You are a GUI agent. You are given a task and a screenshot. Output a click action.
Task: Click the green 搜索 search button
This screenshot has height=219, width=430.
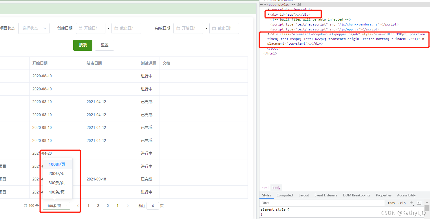[x=83, y=45]
